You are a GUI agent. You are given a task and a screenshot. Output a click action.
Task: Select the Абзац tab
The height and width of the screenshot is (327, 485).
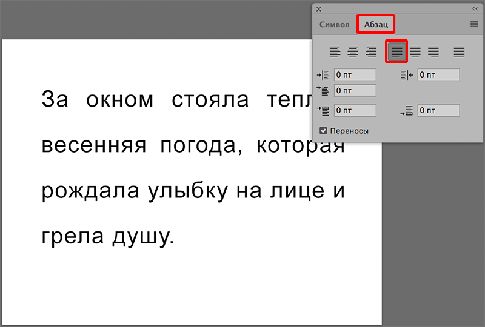(x=376, y=24)
